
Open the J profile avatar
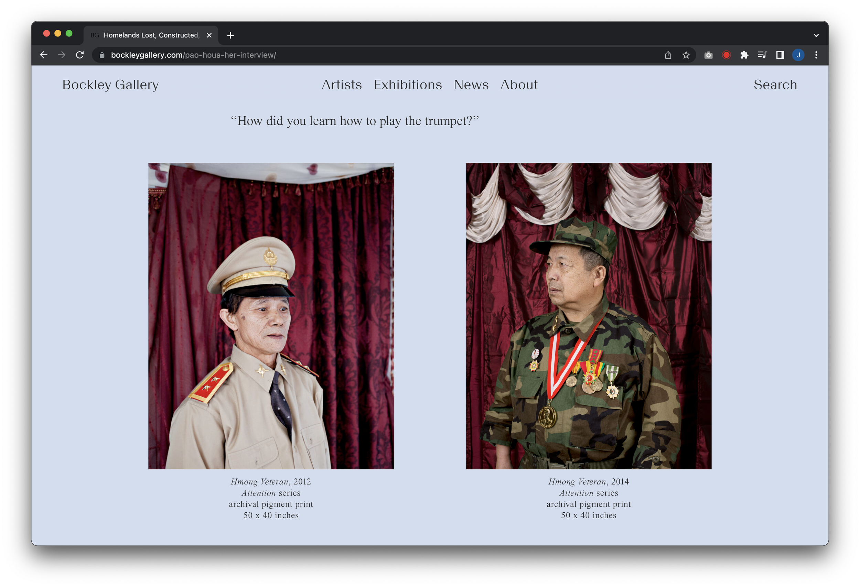[798, 55]
